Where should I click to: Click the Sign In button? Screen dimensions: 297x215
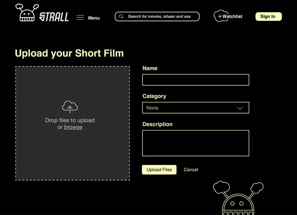[268, 17]
